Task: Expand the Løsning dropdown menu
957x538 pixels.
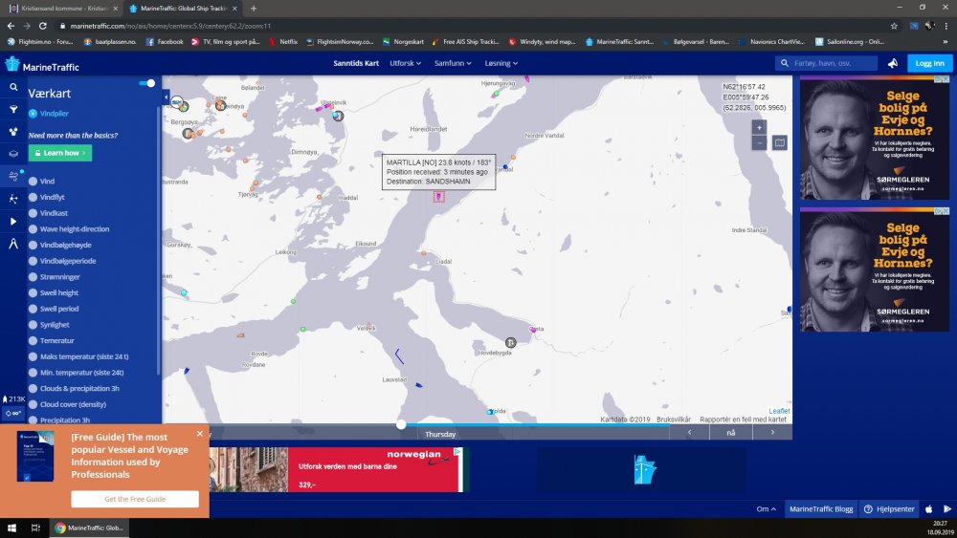Action: coord(501,63)
